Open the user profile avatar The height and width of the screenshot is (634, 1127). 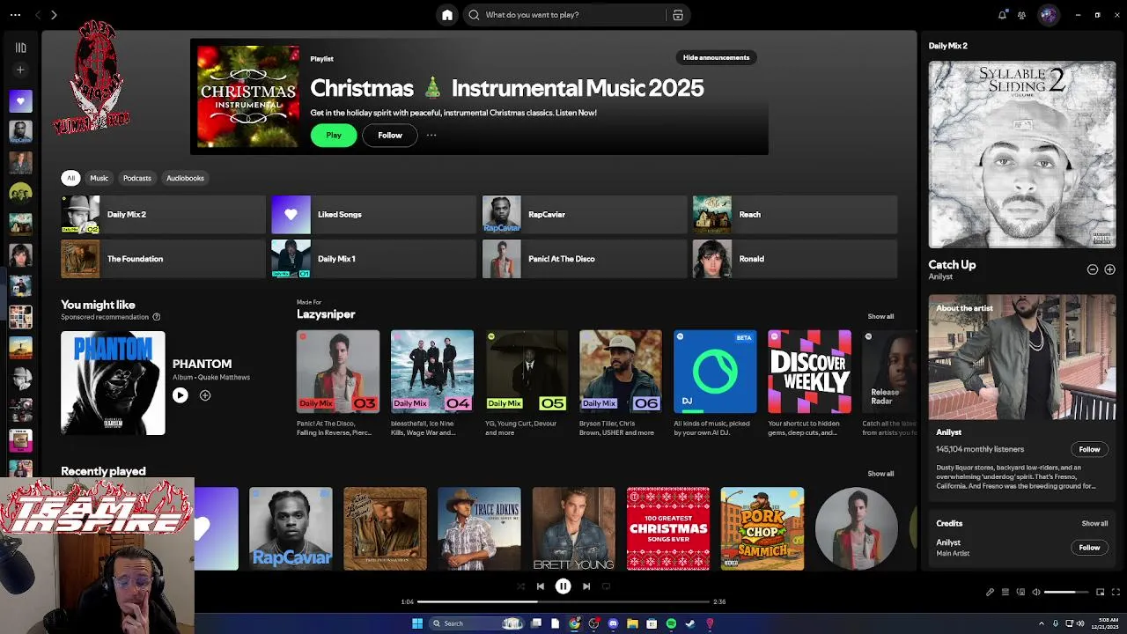pyautogui.click(x=1048, y=15)
